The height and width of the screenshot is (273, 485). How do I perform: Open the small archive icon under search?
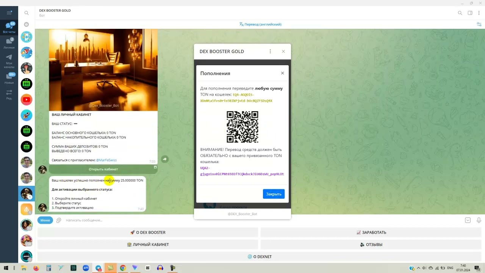click(27, 24)
